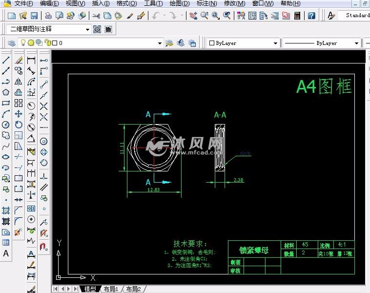Select the Polygon draw tool

[x=6, y=92]
